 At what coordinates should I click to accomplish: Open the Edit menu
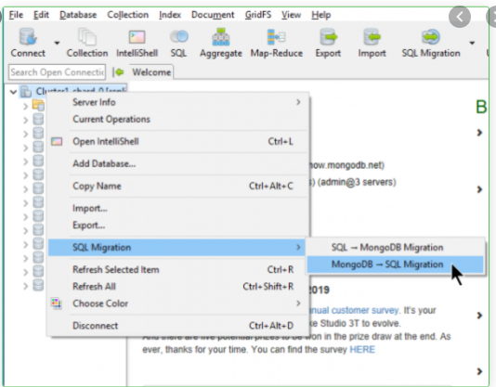(x=41, y=15)
